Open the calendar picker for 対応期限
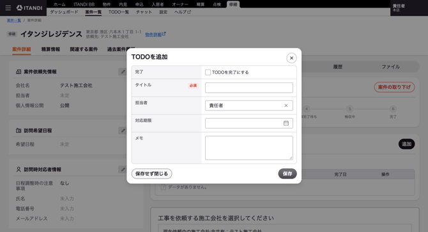This screenshot has width=428, height=232. 286,123
